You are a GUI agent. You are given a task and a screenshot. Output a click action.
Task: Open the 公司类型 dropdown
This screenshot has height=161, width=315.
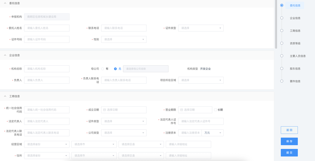124,133
